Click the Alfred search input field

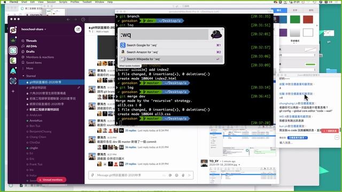pyautogui.click(x=164, y=35)
